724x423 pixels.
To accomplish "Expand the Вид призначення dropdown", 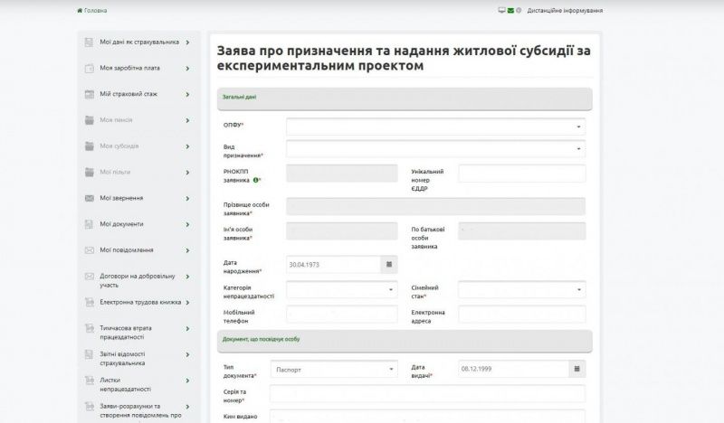I will pyautogui.click(x=435, y=149).
